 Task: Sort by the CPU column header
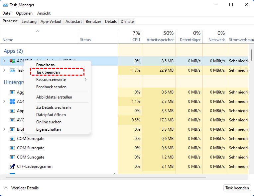[x=130, y=37]
